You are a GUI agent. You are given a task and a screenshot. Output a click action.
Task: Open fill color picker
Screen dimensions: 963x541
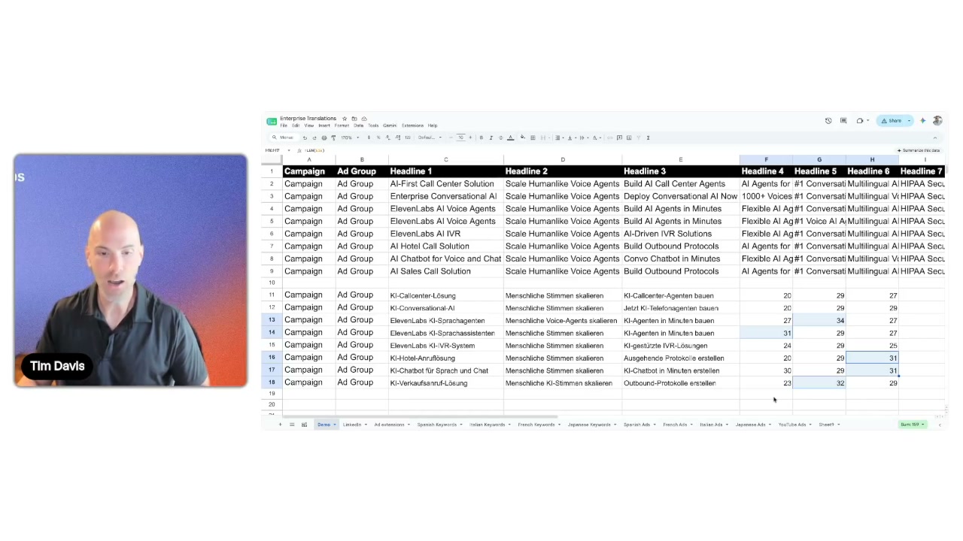[x=523, y=138]
